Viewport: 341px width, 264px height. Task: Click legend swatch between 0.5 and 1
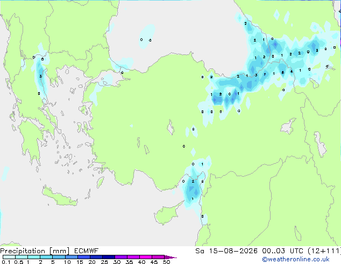tap(22, 257)
